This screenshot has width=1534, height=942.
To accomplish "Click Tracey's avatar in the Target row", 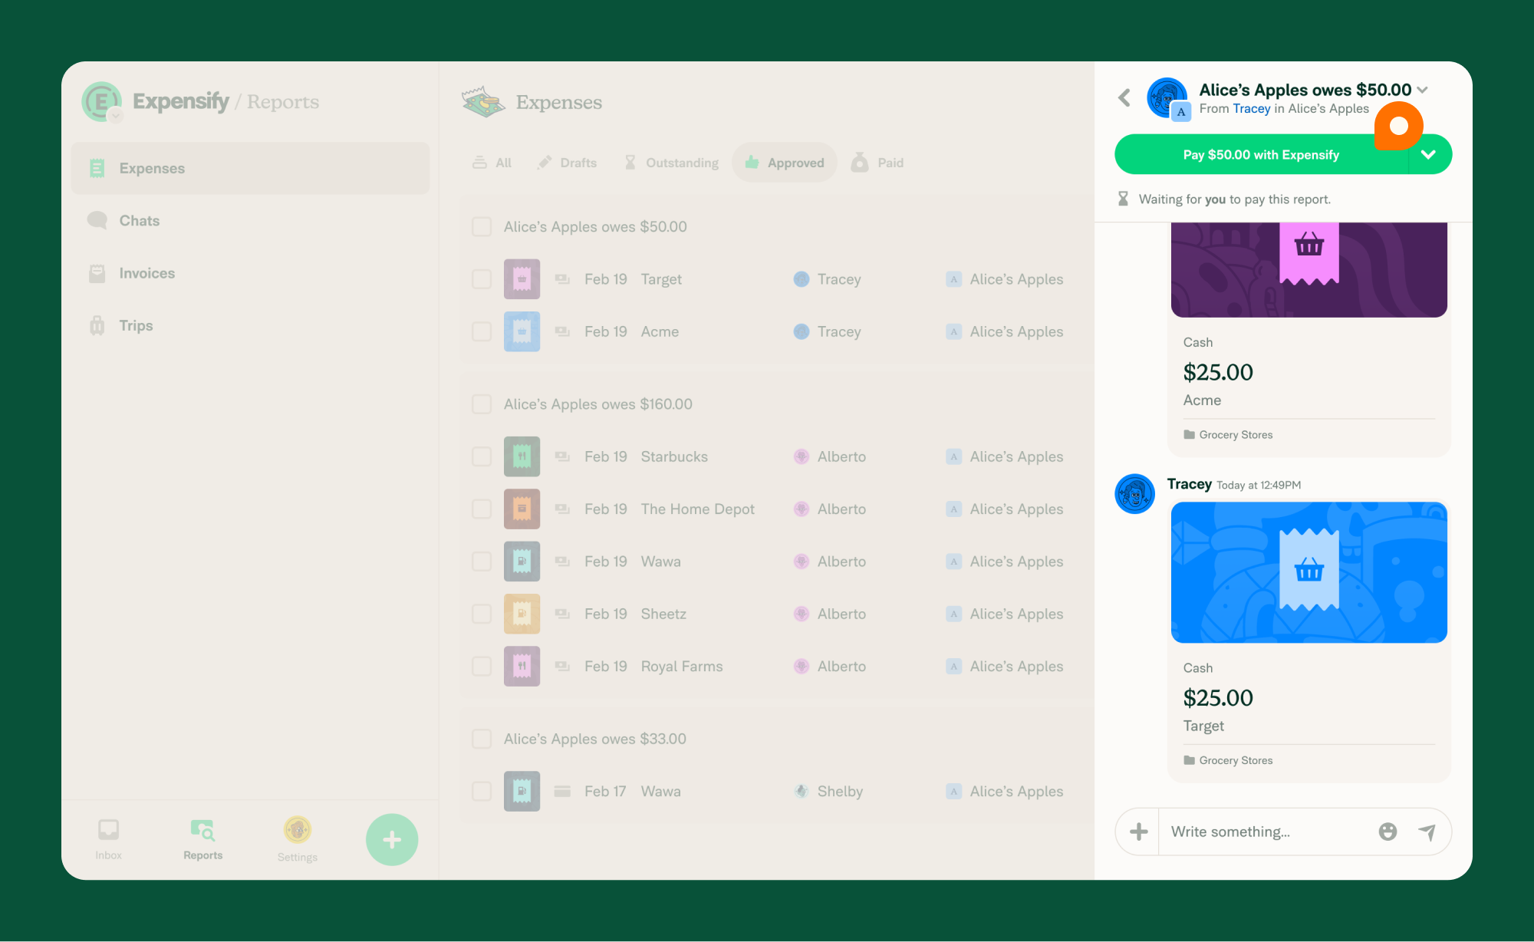I will click(x=802, y=279).
